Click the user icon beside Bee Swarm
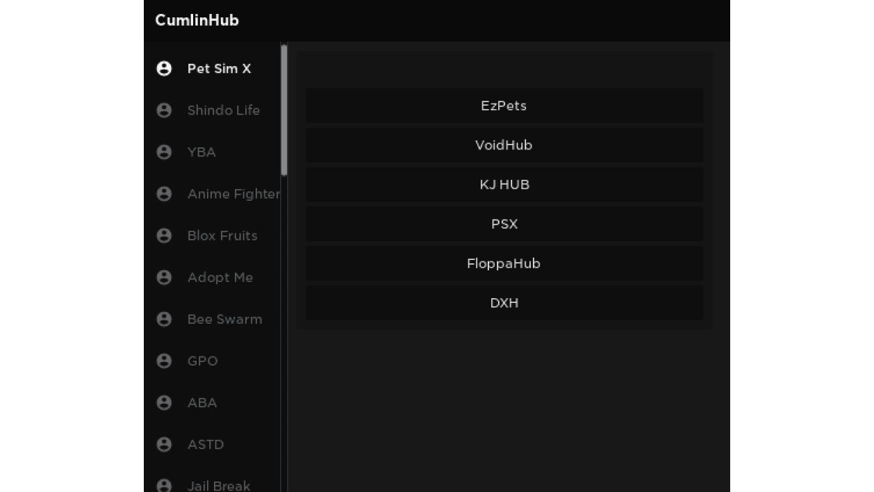 coord(164,319)
